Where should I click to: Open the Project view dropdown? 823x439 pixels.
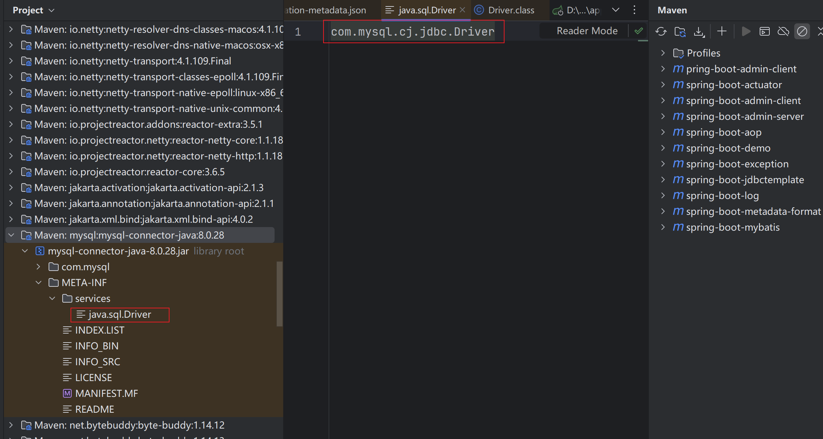click(x=33, y=10)
